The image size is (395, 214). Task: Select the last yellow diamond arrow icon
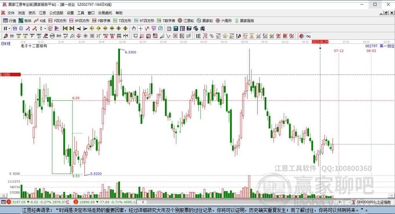(125, 29)
